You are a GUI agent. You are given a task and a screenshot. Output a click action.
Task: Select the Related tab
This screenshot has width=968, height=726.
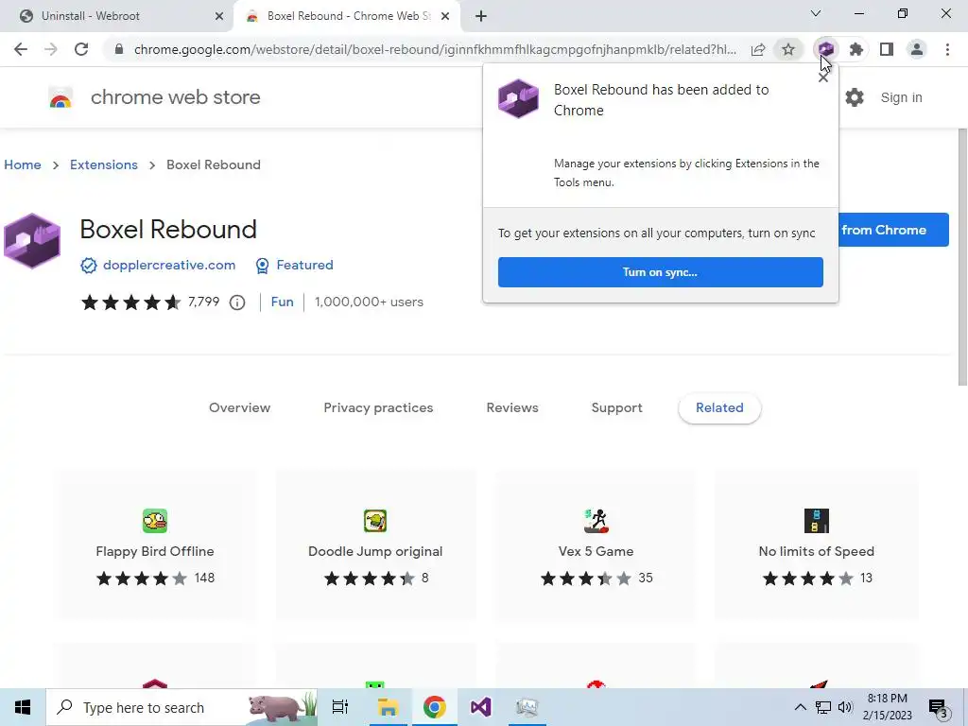[719, 407]
